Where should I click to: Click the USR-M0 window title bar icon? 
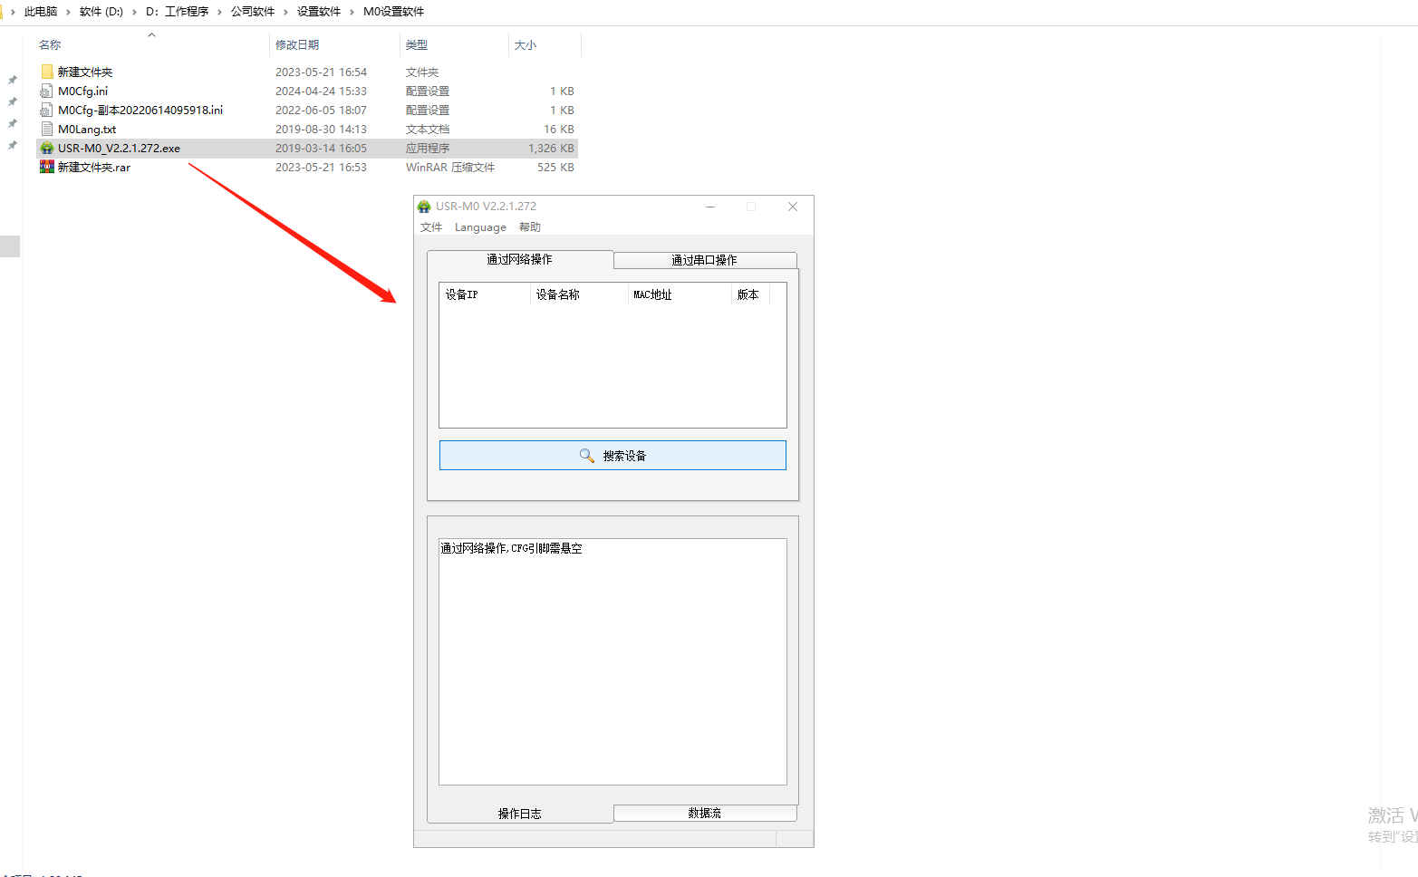click(x=424, y=207)
